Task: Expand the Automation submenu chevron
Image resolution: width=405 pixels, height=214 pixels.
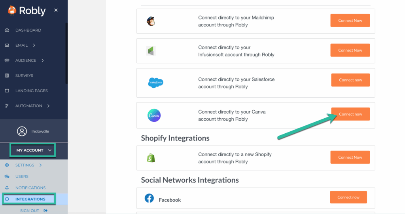Action: pyautogui.click(x=48, y=106)
